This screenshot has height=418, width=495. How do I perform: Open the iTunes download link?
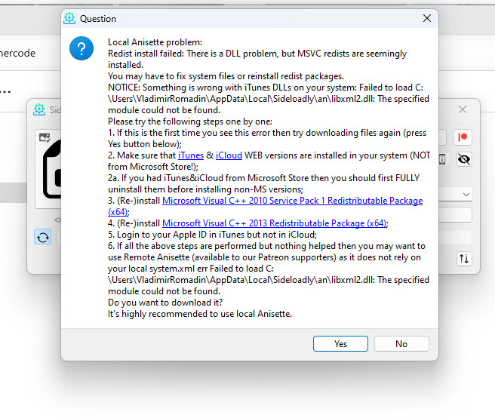191,155
